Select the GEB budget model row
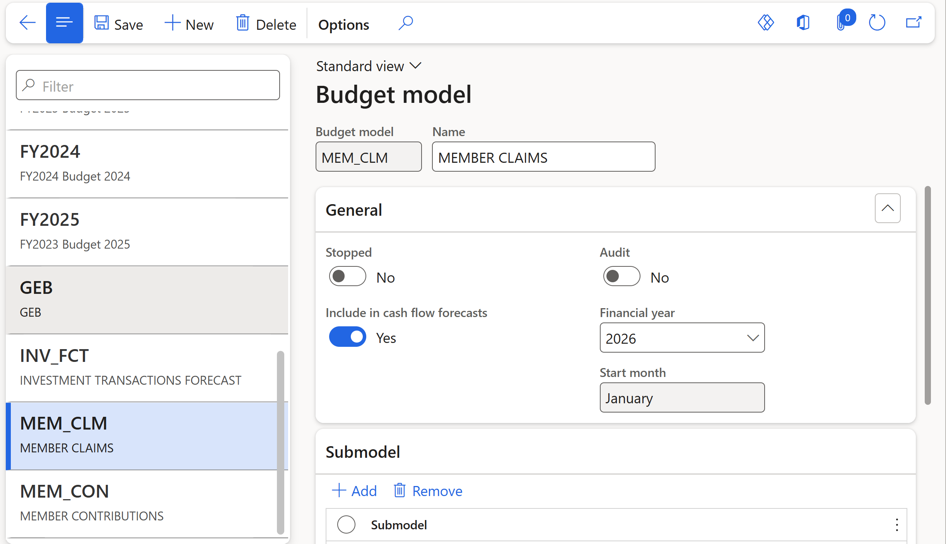 coord(147,300)
